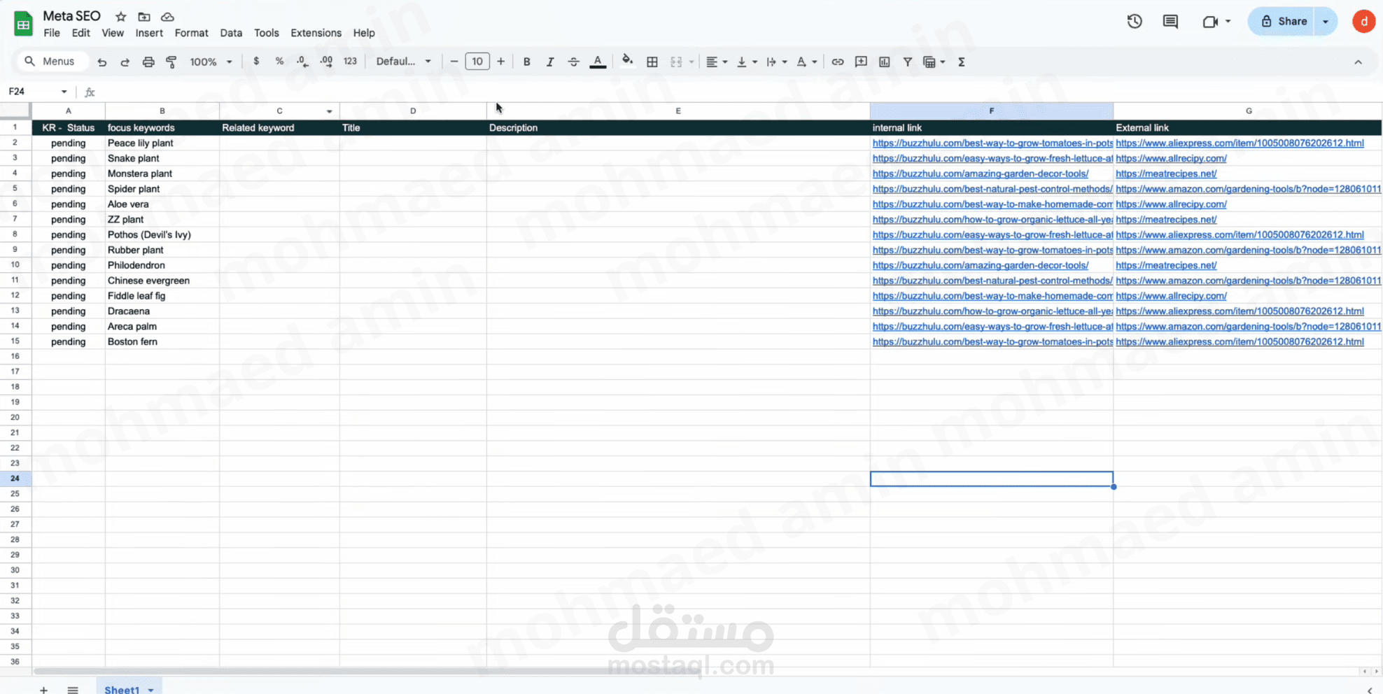Open the File menu
This screenshot has width=1383, height=694.
pos(52,33)
